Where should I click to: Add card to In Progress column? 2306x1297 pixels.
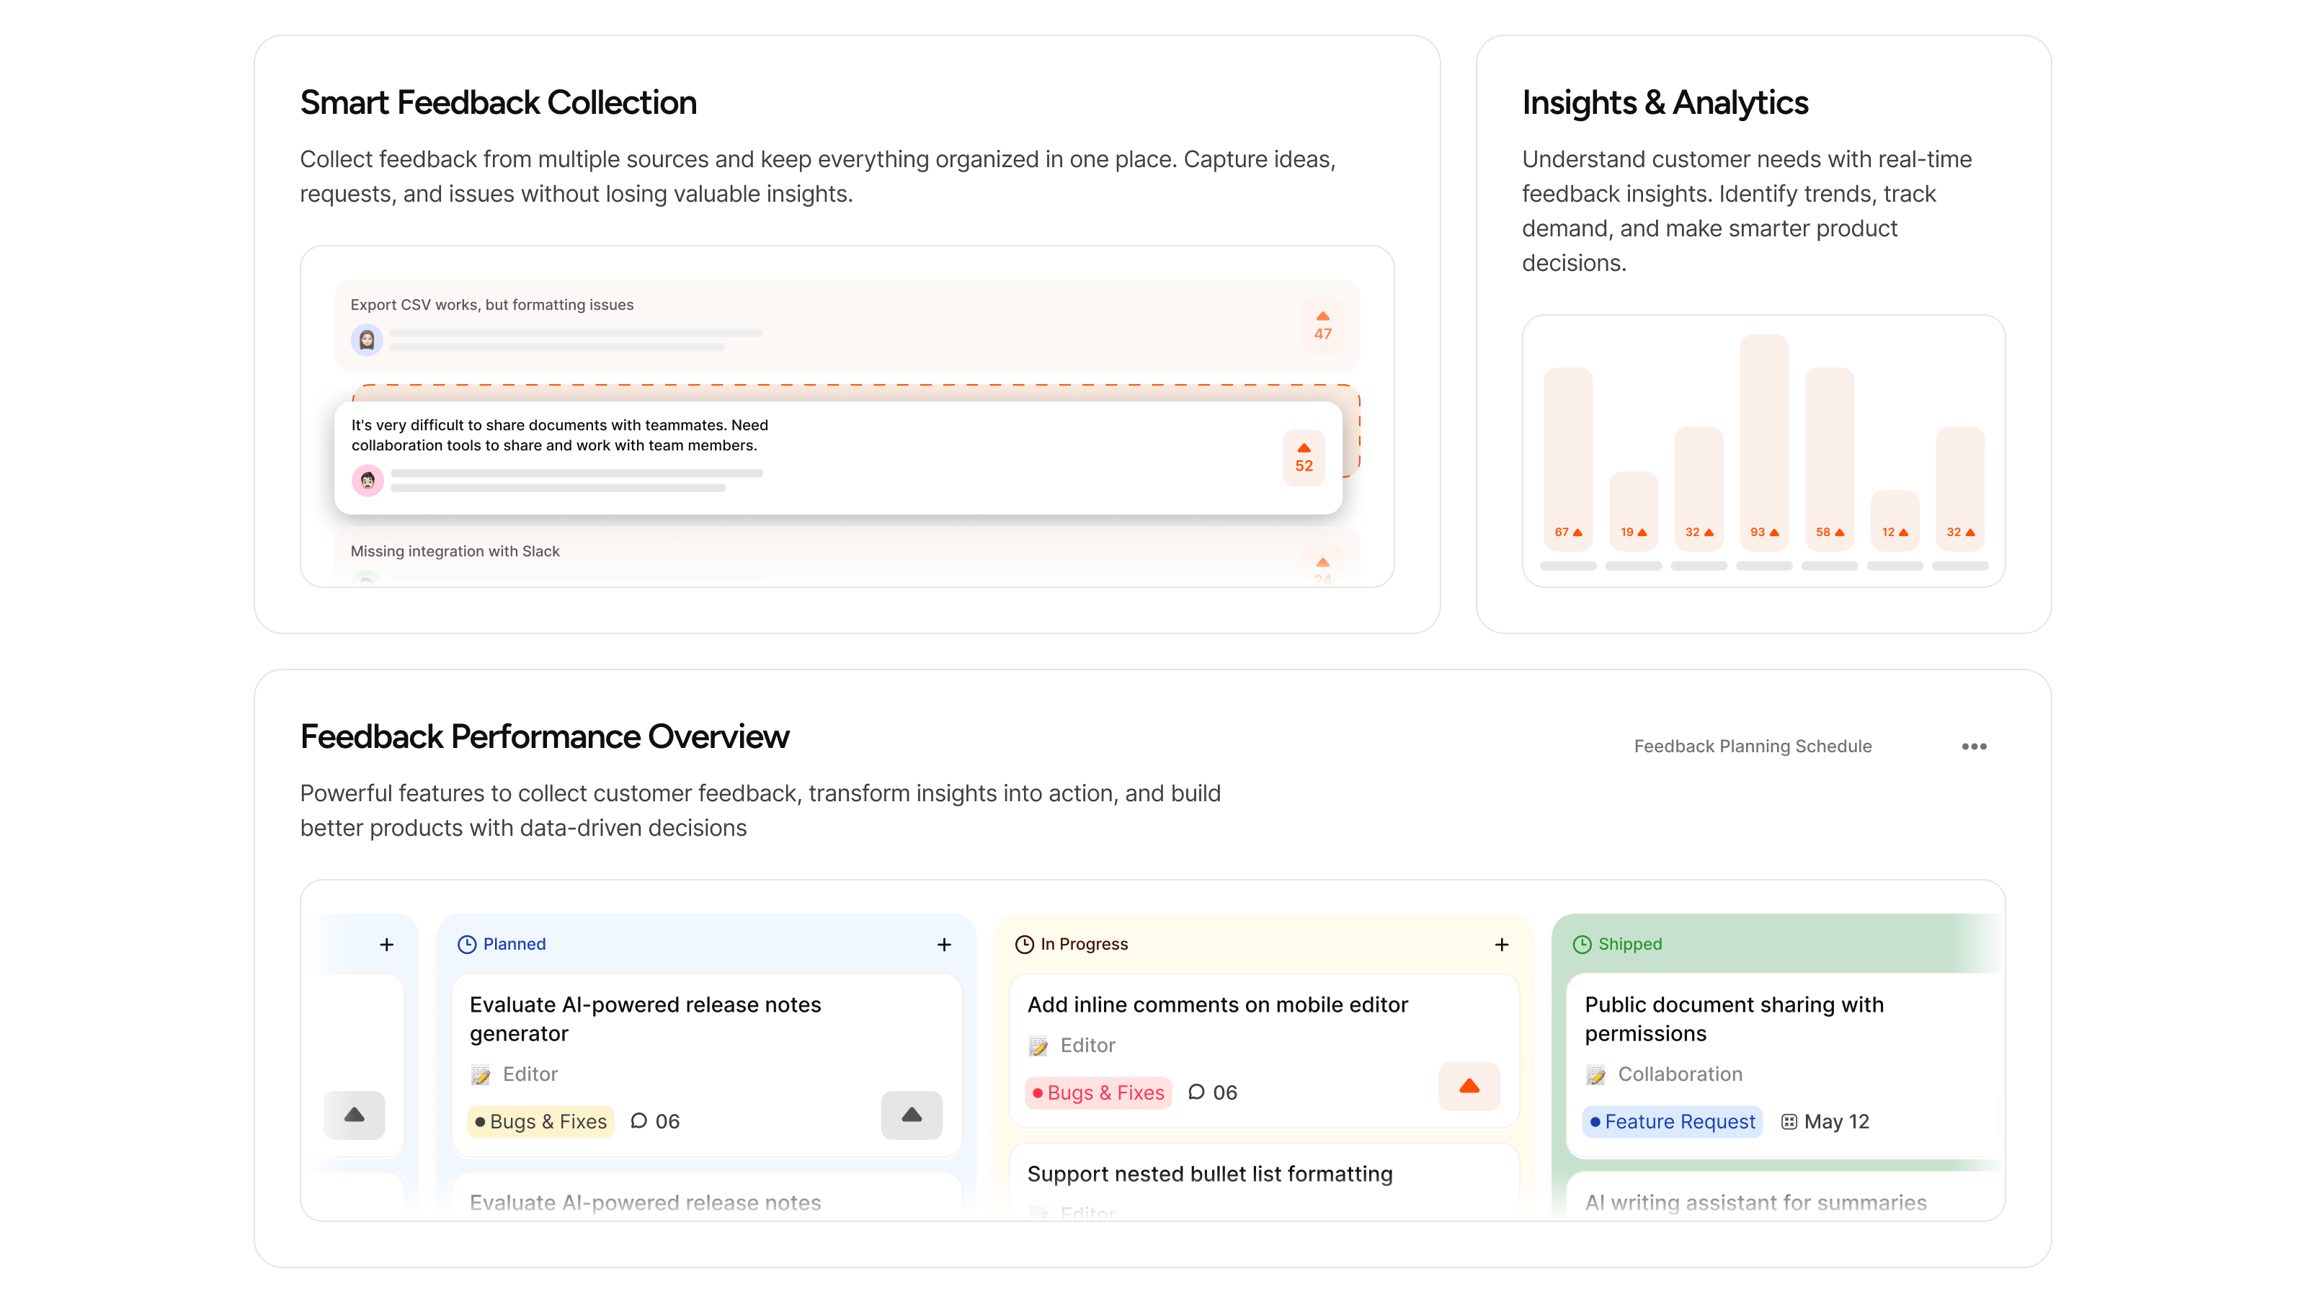pos(1501,945)
